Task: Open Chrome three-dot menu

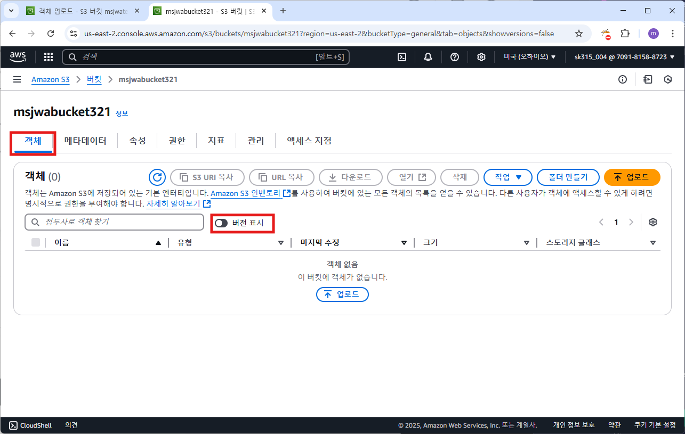Action: pyautogui.click(x=672, y=34)
